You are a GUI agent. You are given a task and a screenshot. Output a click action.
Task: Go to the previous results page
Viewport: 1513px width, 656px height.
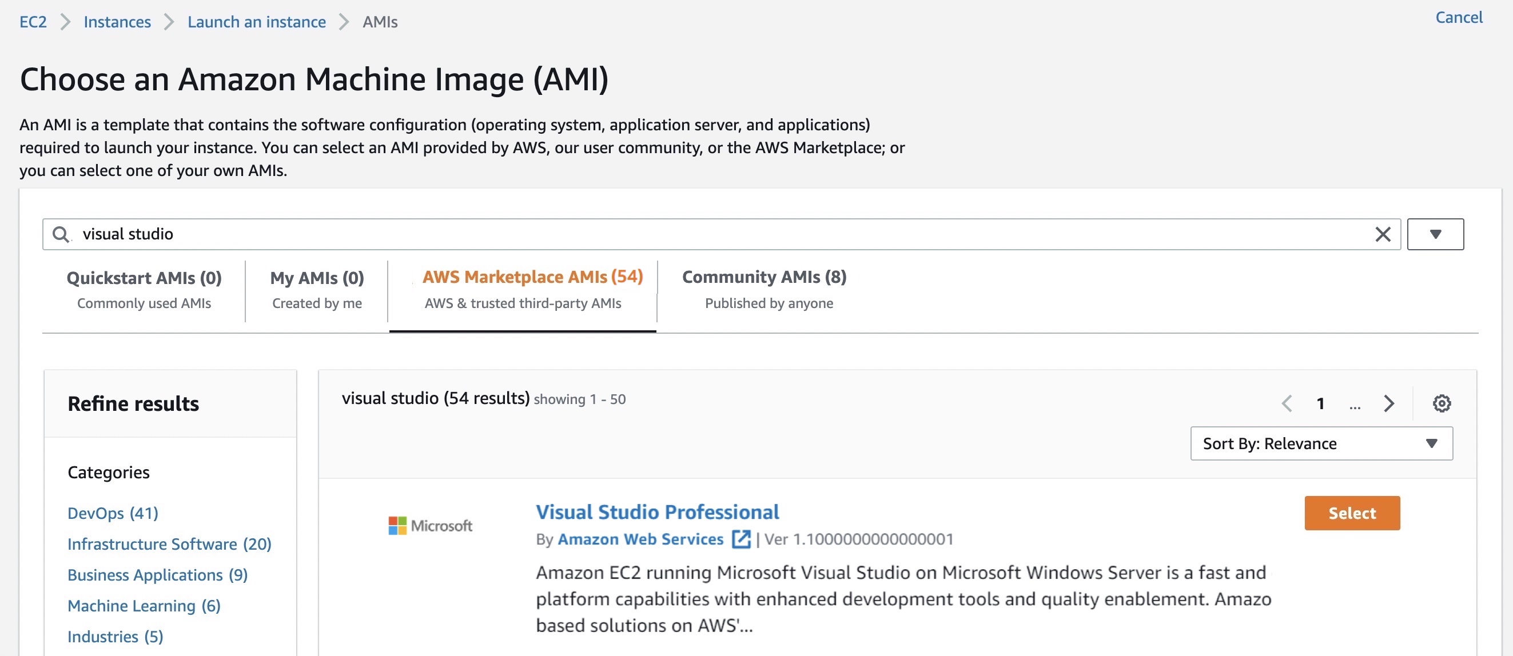coord(1287,403)
